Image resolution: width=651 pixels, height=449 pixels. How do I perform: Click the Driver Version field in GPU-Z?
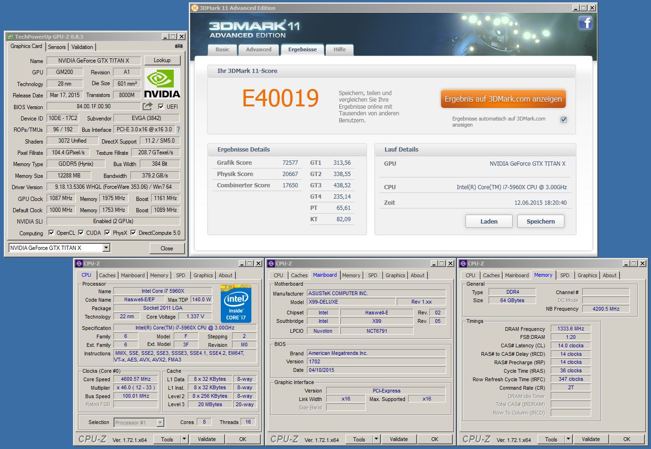(x=113, y=187)
